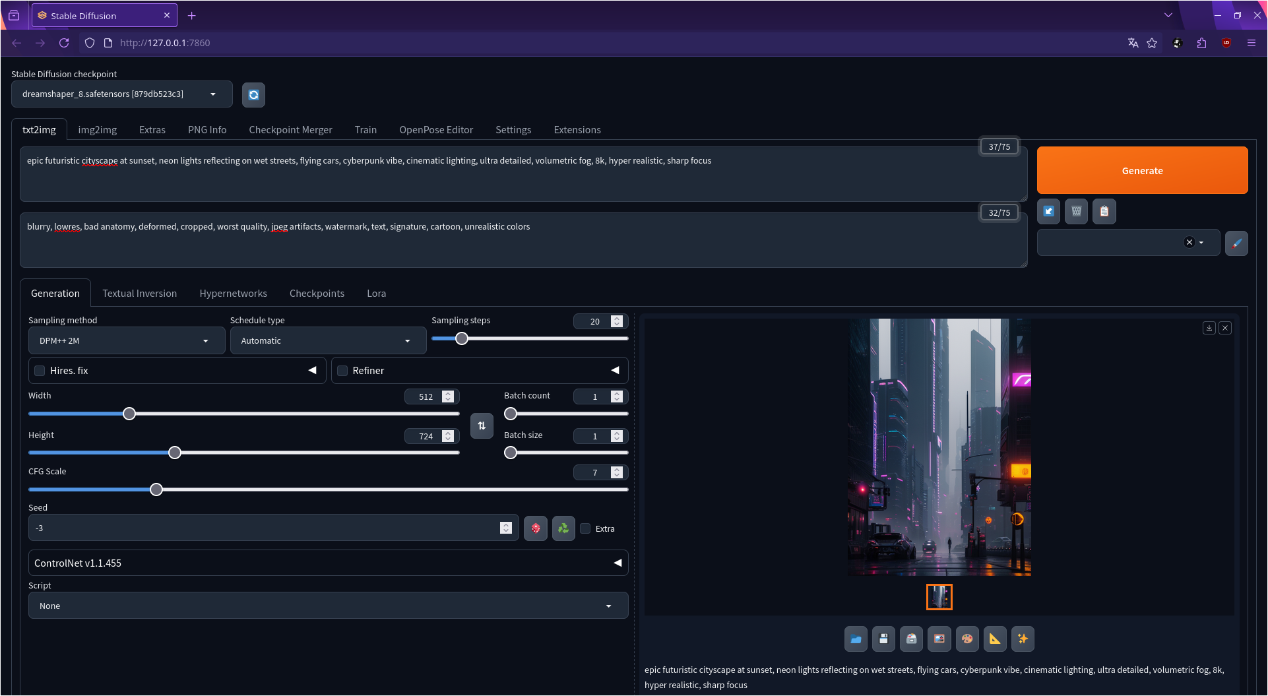The width and height of the screenshot is (1268, 696).
Task: Enable the Hires. fix checkbox
Action: (x=40, y=371)
